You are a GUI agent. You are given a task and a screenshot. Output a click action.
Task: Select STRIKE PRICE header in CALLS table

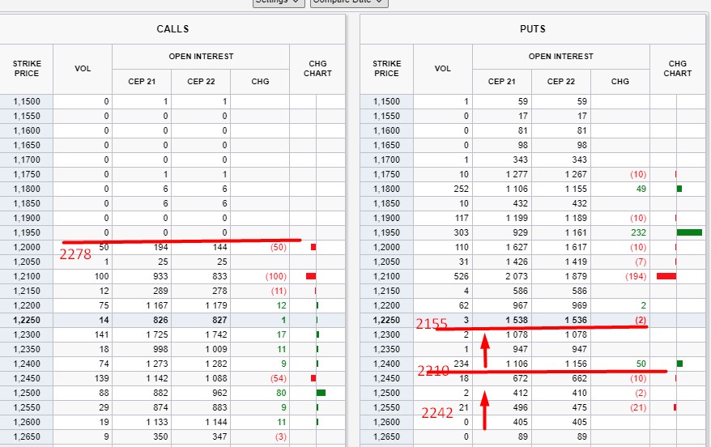(27, 69)
